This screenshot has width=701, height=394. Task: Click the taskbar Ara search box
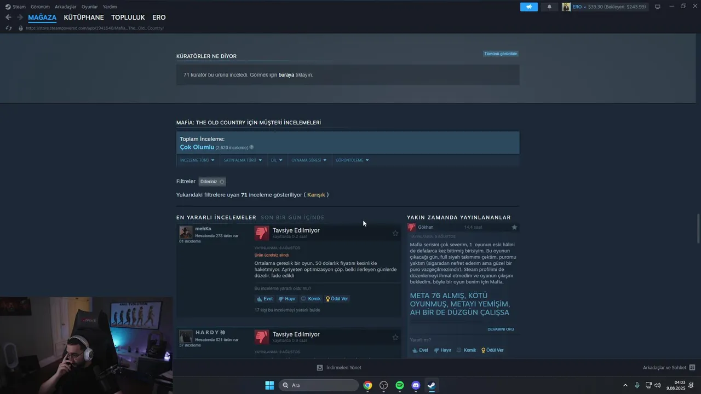(x=319, y=385)
